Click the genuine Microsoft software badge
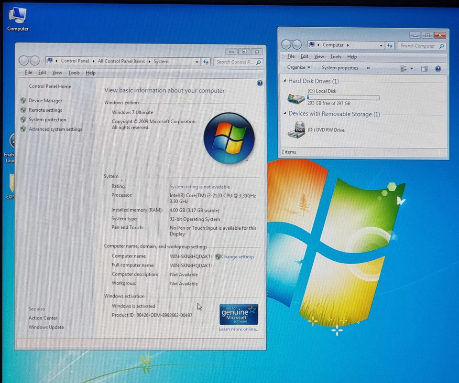459x383 pixels. point(239,314)
